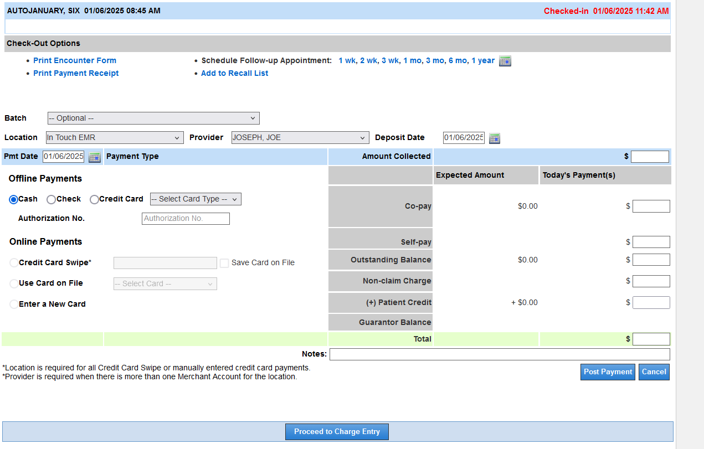Click Proceed to Charge Entry button
The height and width of the screenshot is (449, 704).
click(337, 432)
